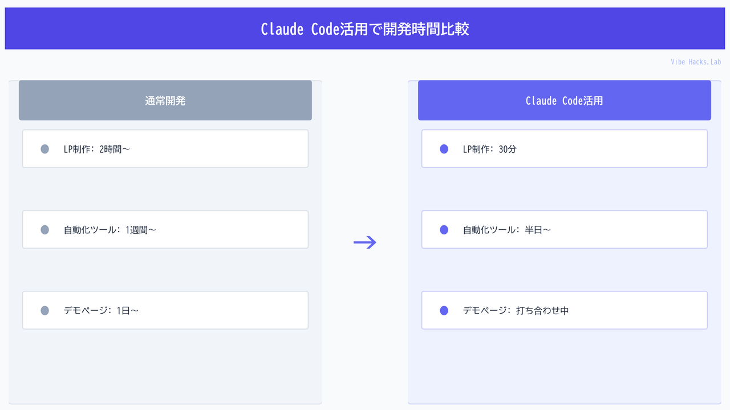The image size is (730, 410).
Task: Click the 'Vibe Hacks.Lab' label
Action: pyautogui.click(x=696, y=62)
